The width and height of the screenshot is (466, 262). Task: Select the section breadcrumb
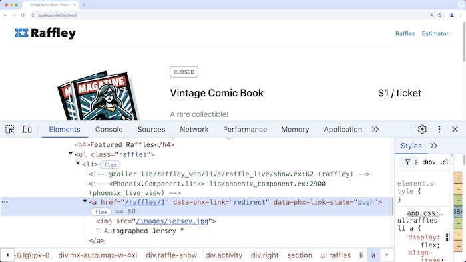coord(300,255)
